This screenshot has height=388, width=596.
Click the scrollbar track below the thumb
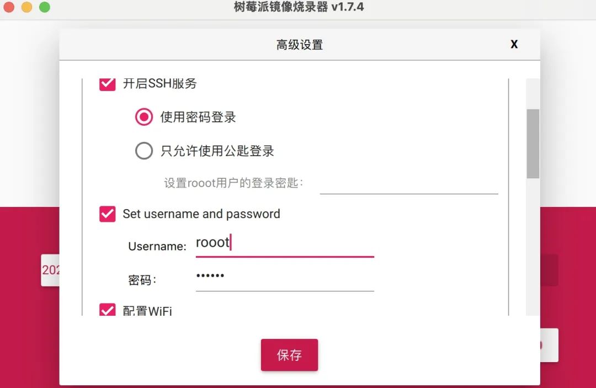(533, 248)
